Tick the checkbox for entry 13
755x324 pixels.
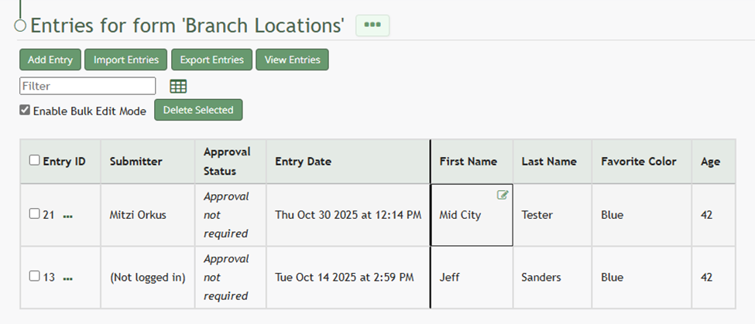[34, 276]
